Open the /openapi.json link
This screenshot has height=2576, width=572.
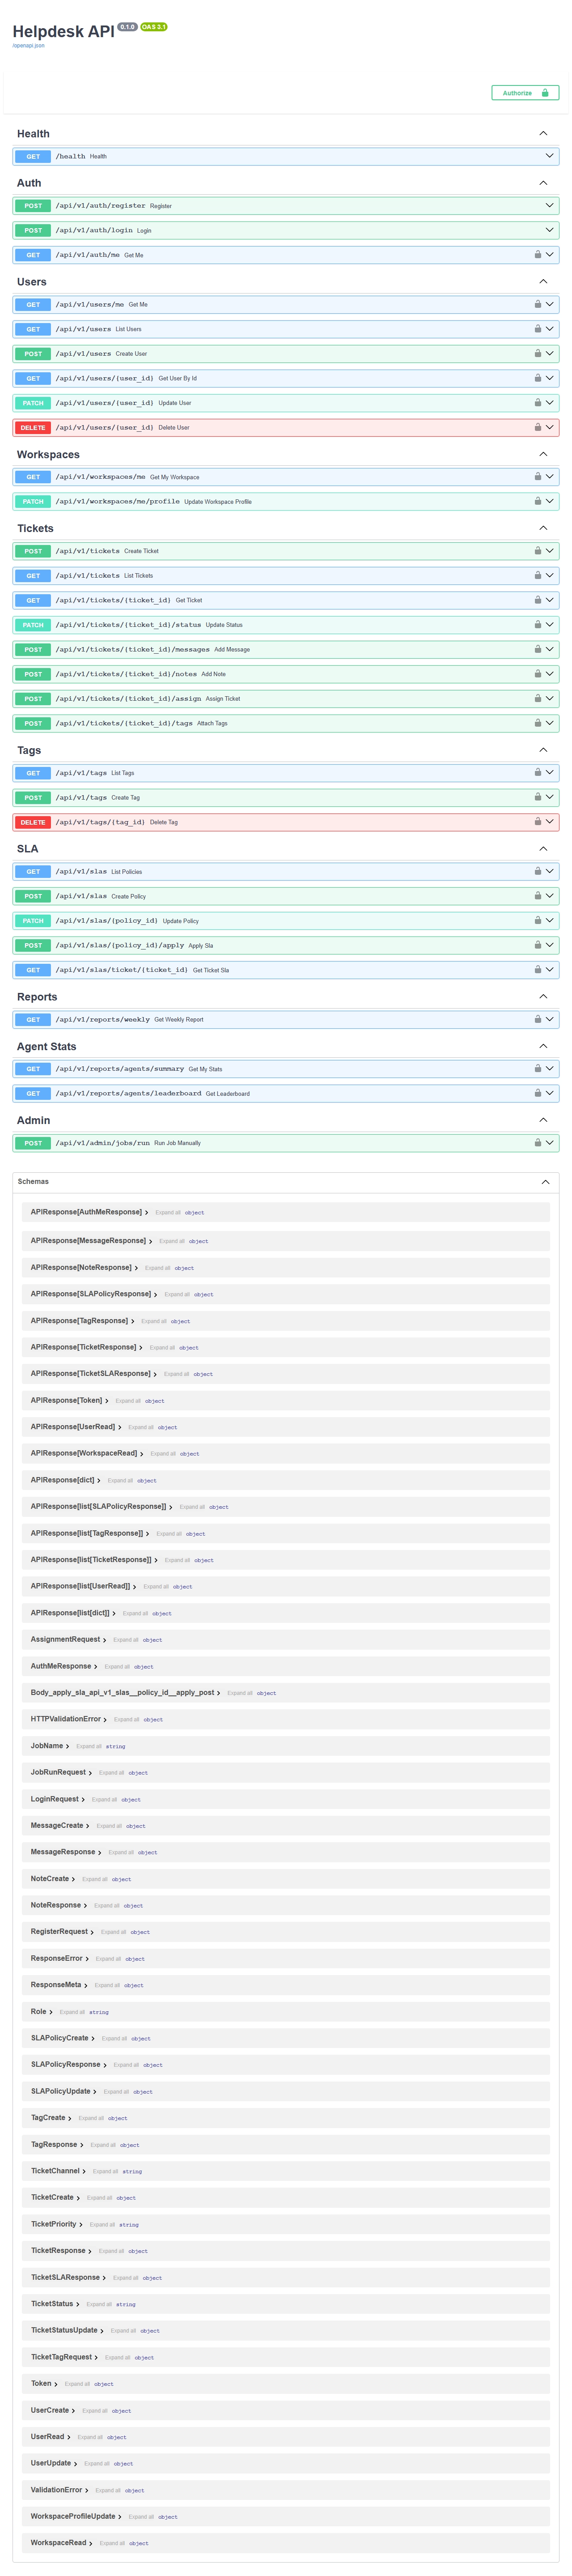tap(28, 45)
